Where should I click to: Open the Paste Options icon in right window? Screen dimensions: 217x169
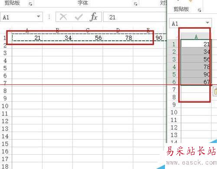(215, 91)
